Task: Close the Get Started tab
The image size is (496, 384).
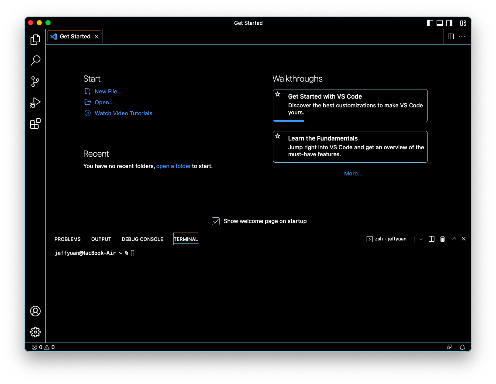Action: (x=96, y=37)
